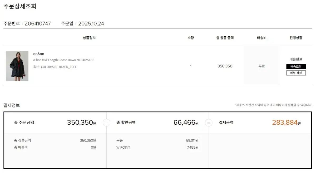Image resolution: width=316 pixels, height=176 pixels.
Task: Click the 진행상황 column header
Action: (296, 38)
